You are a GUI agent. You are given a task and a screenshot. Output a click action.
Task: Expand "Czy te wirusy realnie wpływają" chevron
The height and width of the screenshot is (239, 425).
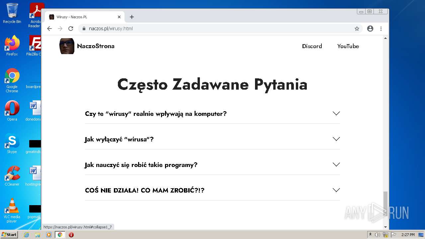point(336,114)
